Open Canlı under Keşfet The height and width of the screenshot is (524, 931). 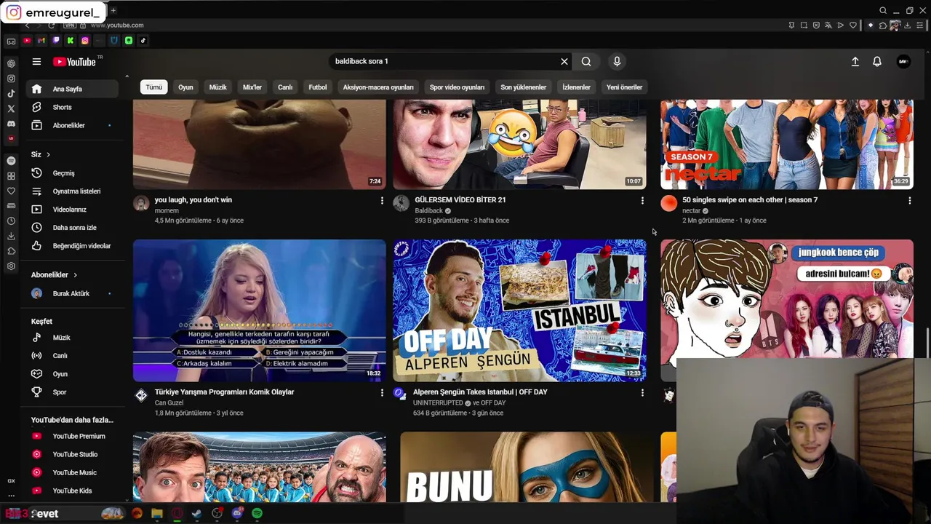tap(72, 356)
